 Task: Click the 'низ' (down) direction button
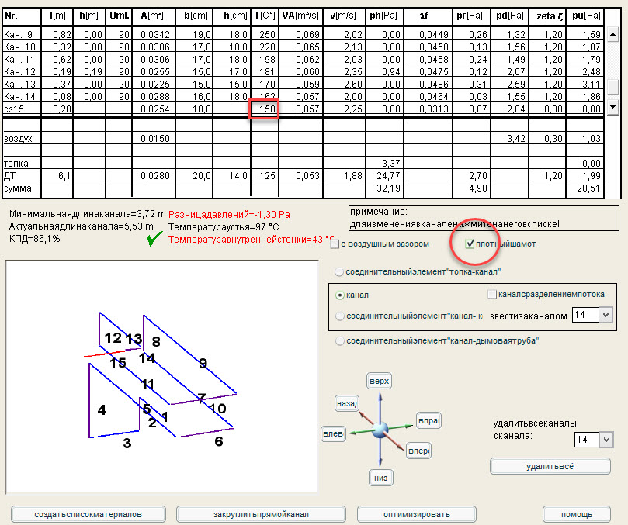pyautogui.click(x=380, y=478)
